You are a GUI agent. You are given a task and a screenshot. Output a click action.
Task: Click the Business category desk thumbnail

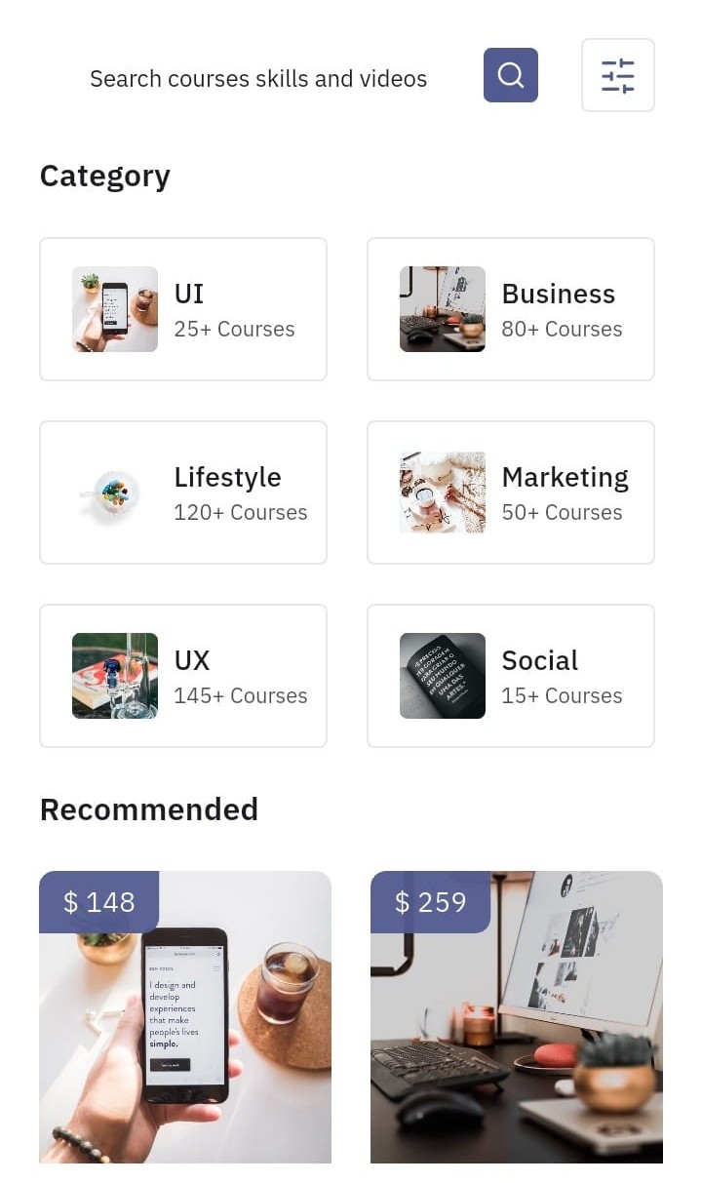coord(443,309)
